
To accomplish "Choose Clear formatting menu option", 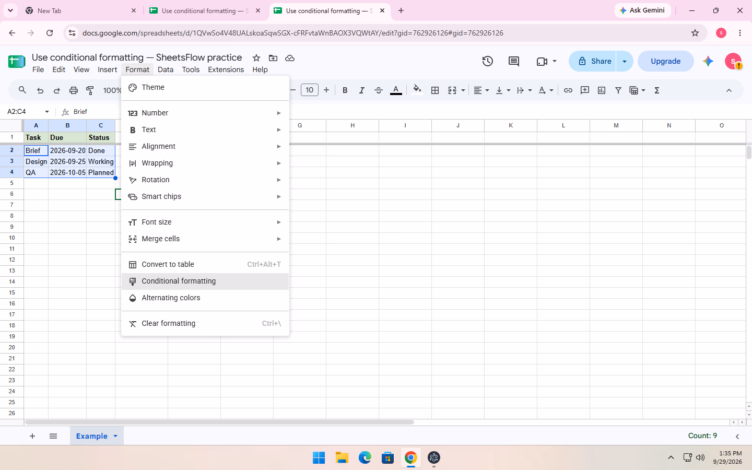I will click(205, 323).
